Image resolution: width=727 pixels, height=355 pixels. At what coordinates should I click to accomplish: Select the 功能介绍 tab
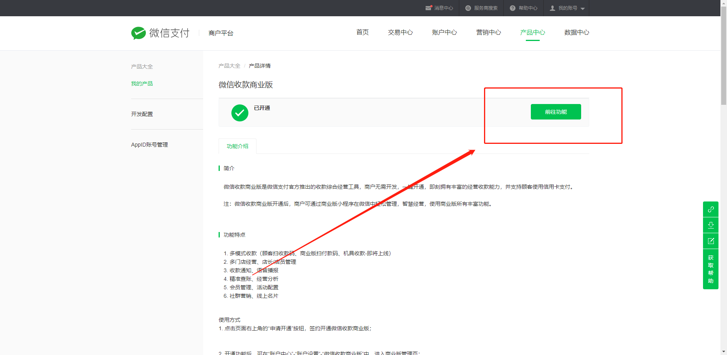[x=237, y=146]
